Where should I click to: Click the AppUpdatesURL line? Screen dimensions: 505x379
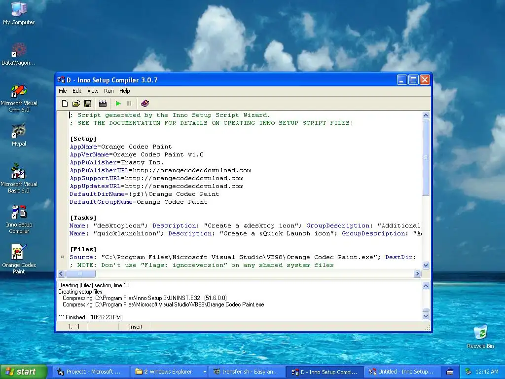(156, 186)
